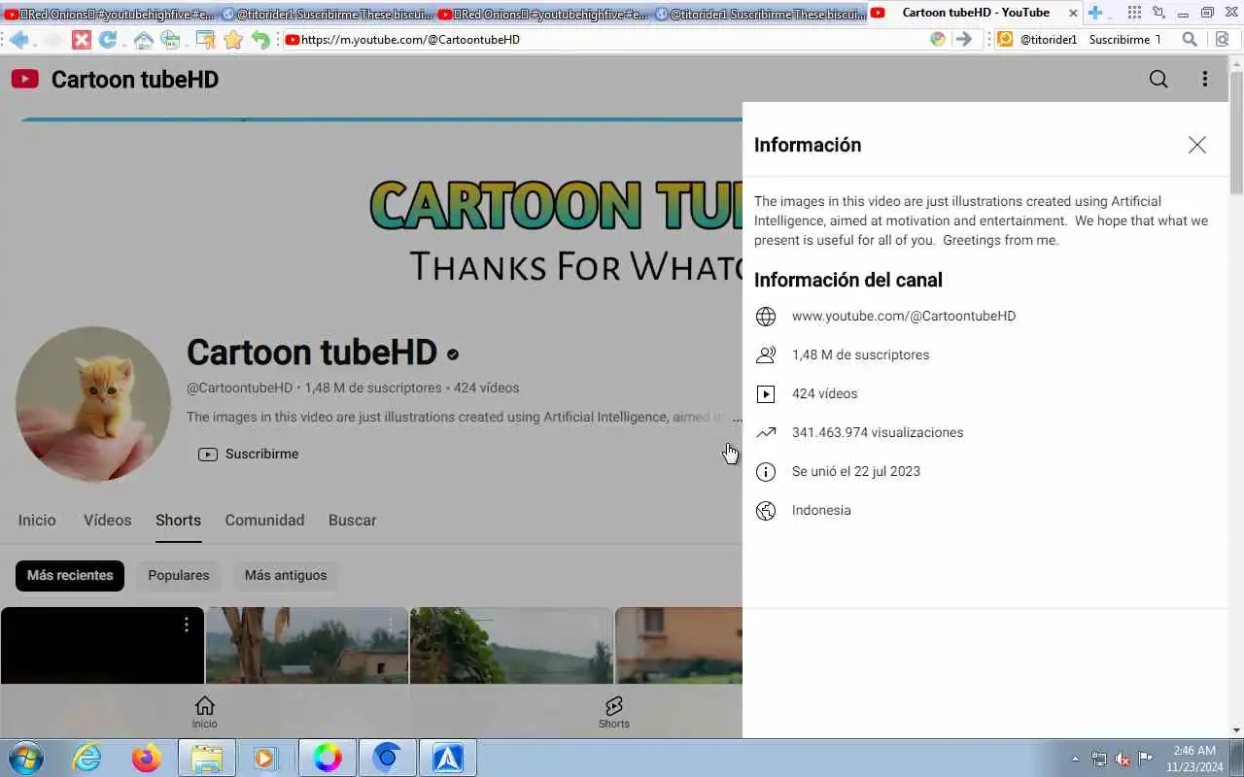This screenshot has width=1244, height=777.
Task: Click the muted volume icon in system tray
Action: coord(1123,759)
